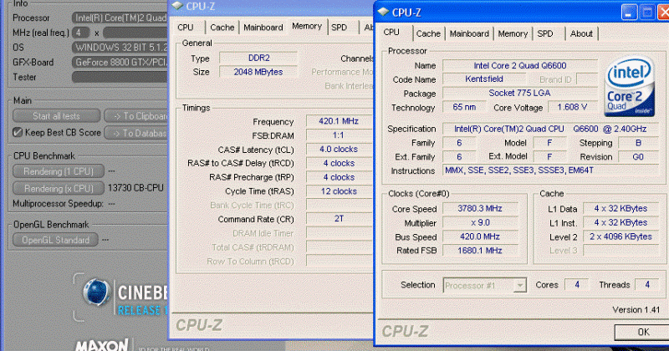Run Rendering (1 CPU) benchmark
The width and height of the screenshot is (669, 351).
click(59, 171)
